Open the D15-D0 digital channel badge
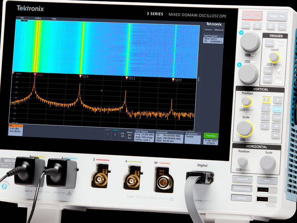 [122, 134]
